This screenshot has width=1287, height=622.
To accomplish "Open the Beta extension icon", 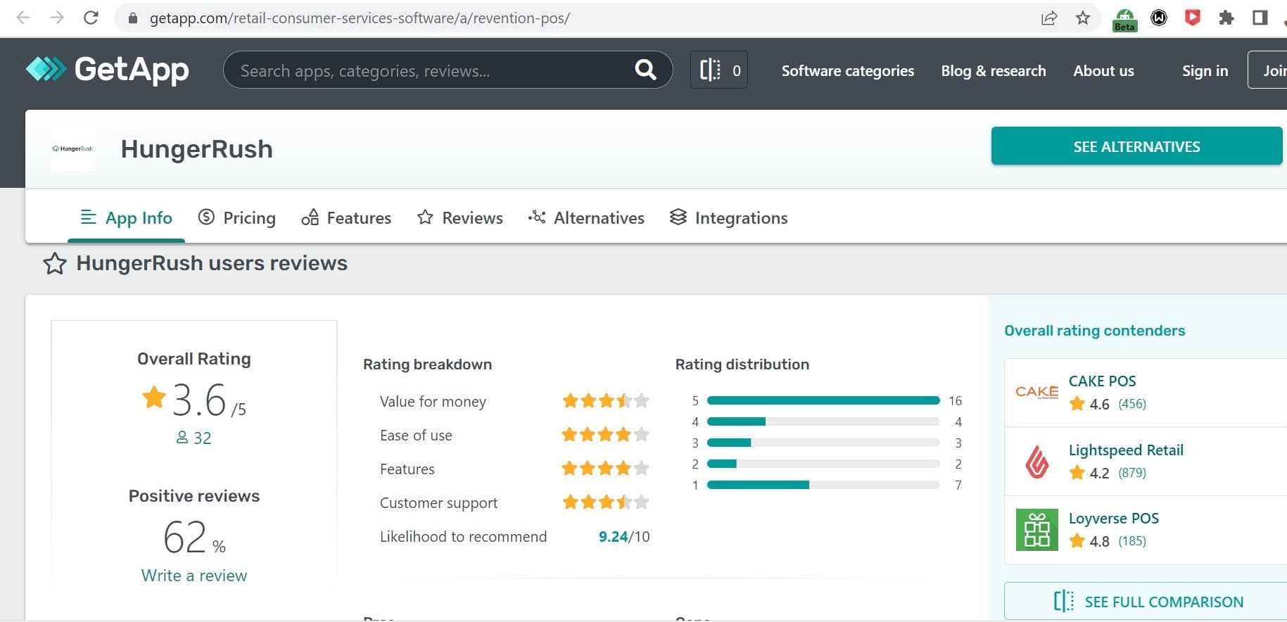I will [1124, 20].
